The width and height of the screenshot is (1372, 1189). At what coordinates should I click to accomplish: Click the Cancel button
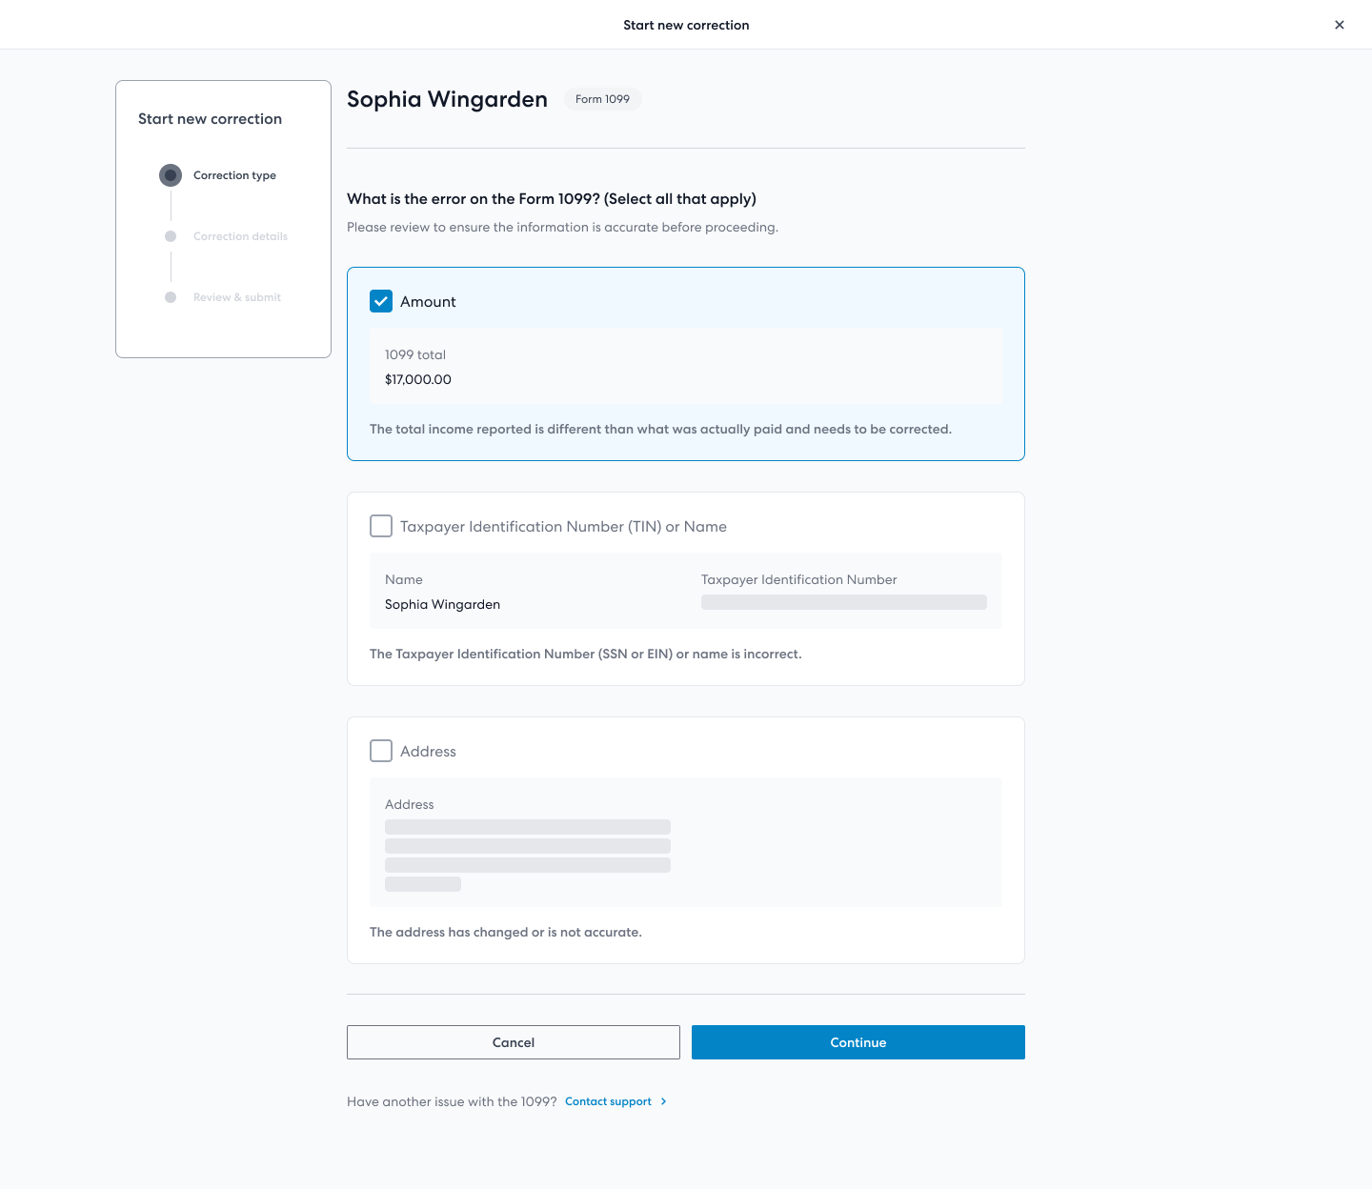point(514,1042)
